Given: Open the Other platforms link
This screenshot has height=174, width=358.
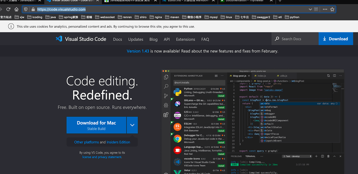Looking at the screenshot, I should (x=86, y=142).
